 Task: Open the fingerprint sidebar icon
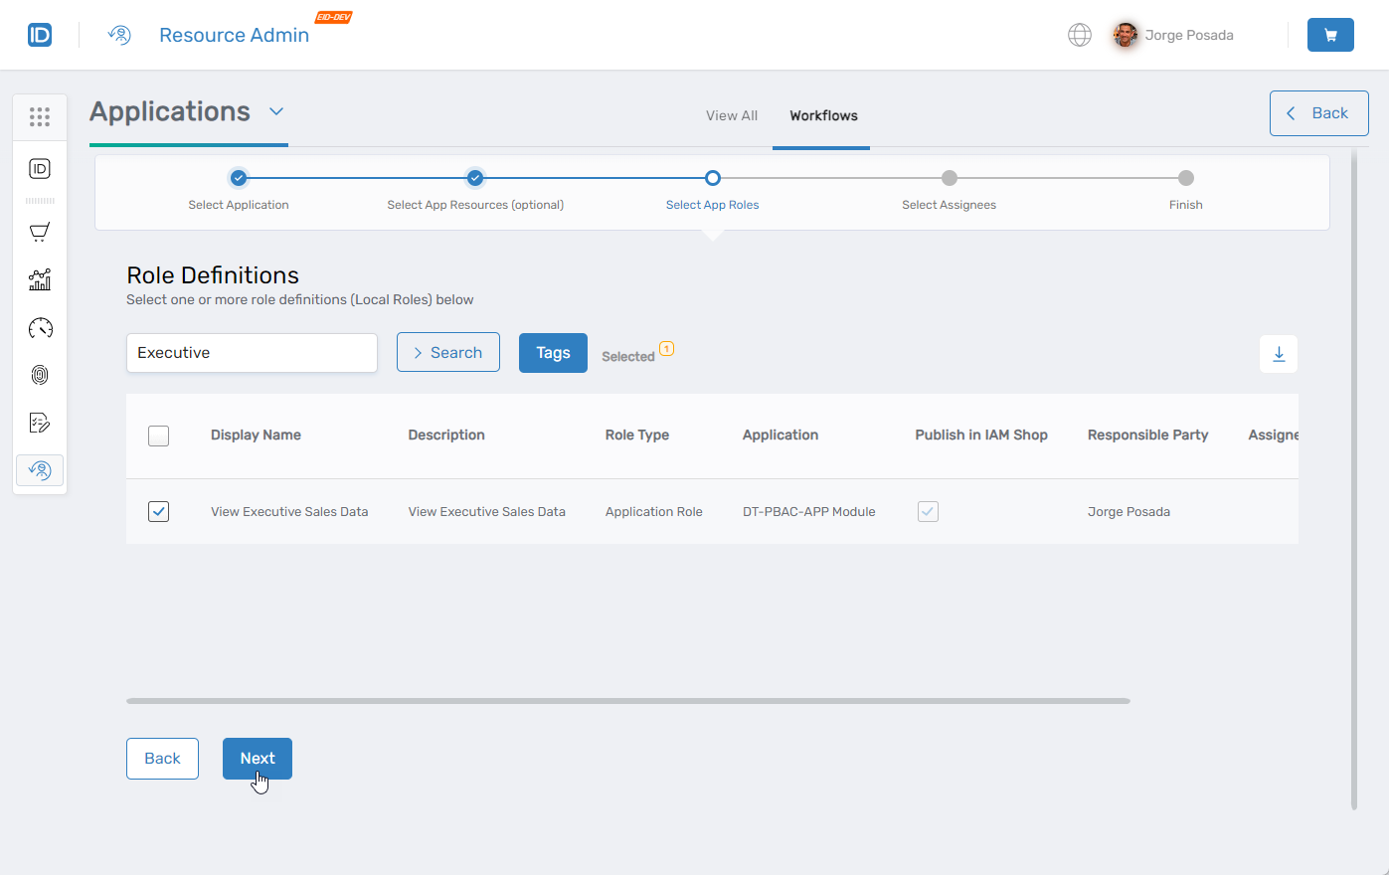pos(40,375)
